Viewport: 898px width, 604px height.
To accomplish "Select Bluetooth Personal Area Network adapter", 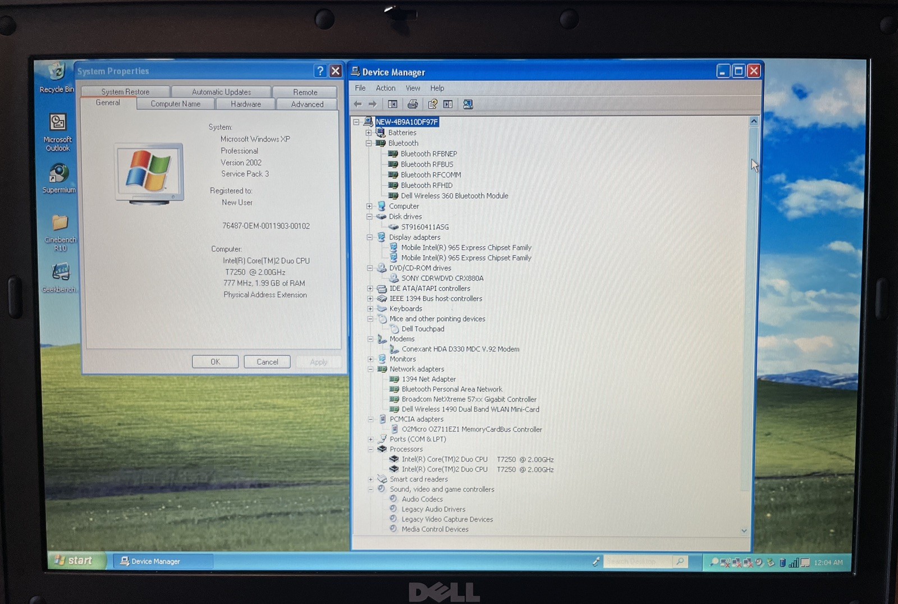I will (x=452, y=390).
